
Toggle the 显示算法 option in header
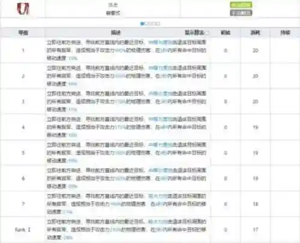[x=196, y=32]
